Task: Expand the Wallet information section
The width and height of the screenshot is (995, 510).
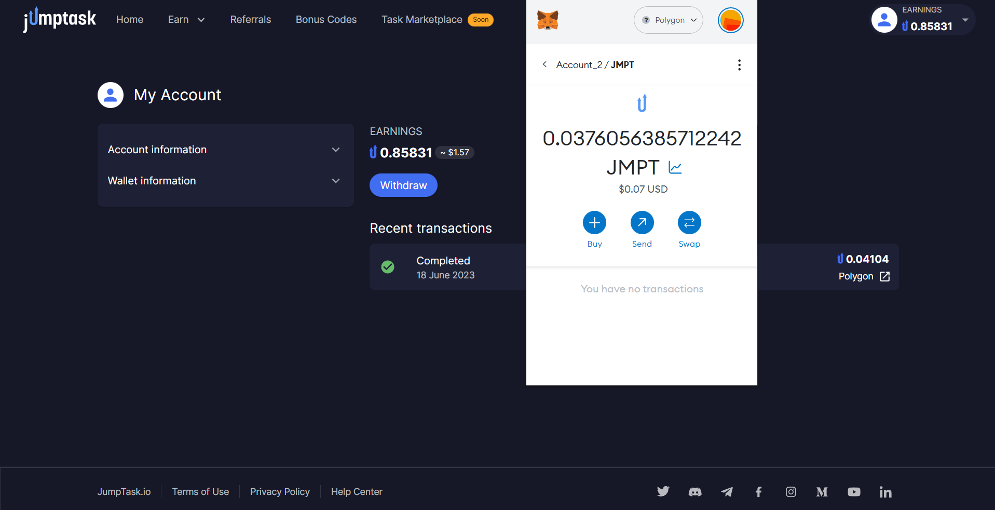Action: [225, 181]
